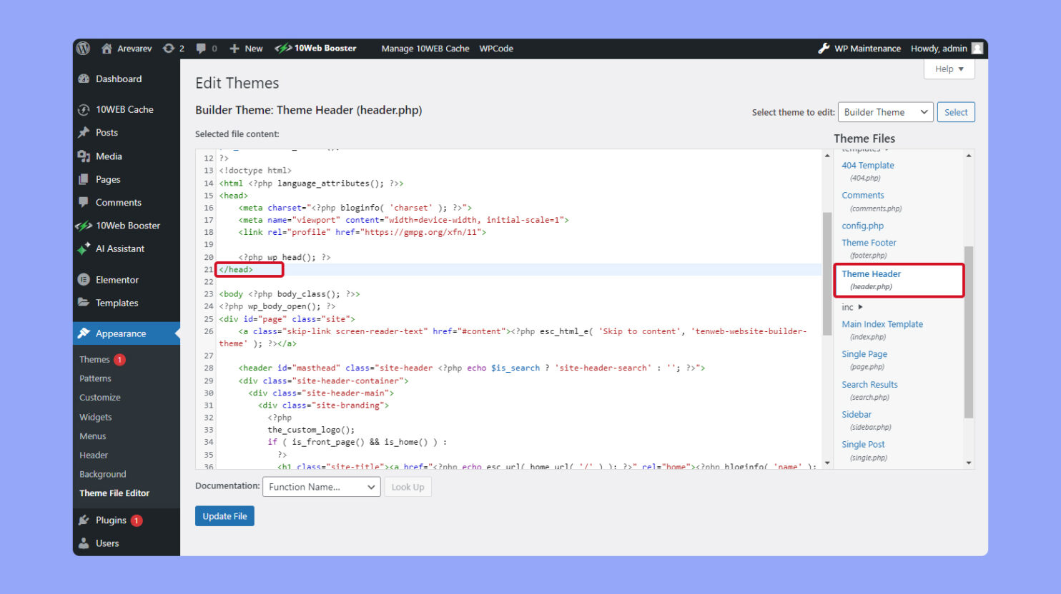
Task: Click the Elementor sidebar icon
Action: [86, 279]
